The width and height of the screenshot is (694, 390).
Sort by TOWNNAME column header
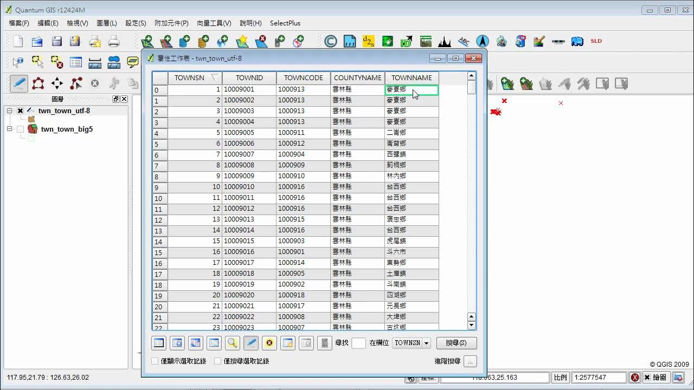tap(412, 78)
